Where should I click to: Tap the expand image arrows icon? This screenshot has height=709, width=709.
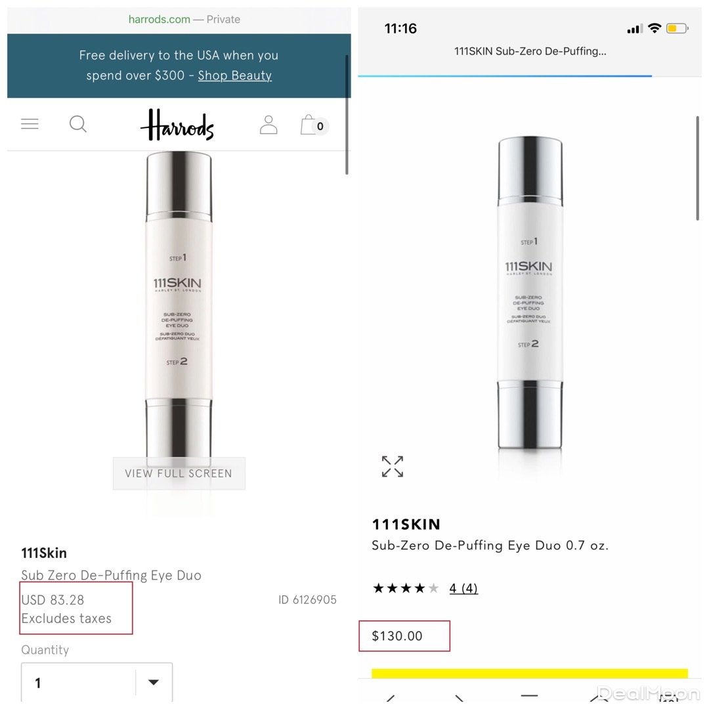[x=392, y=467]
